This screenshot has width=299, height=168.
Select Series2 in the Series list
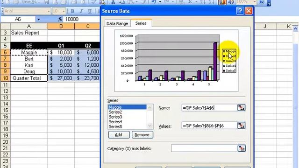pyautogui.click(x=127, y=112)
